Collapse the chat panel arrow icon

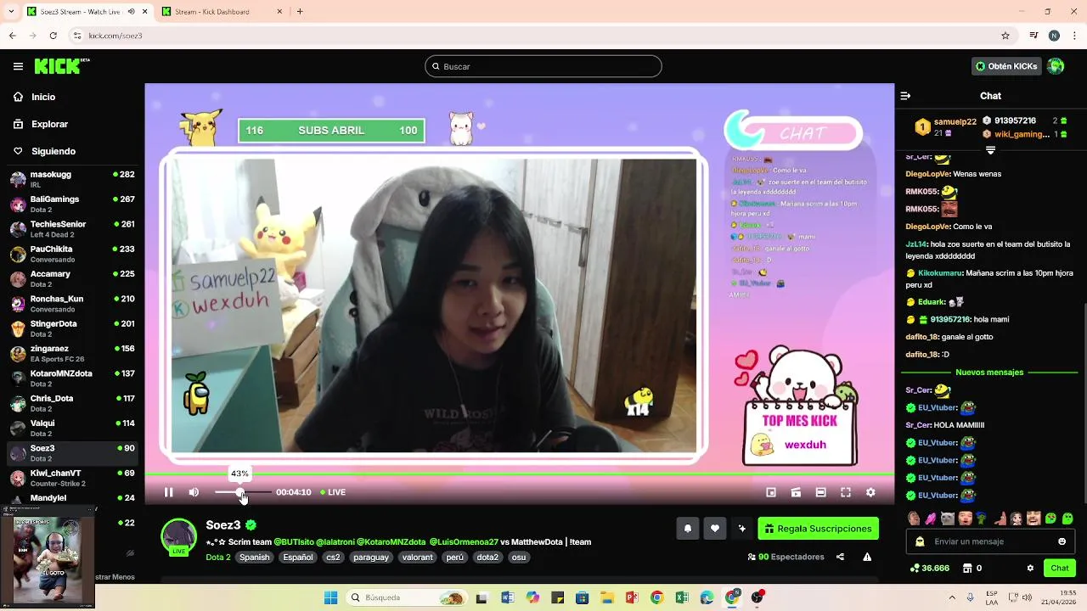point(905,96)
